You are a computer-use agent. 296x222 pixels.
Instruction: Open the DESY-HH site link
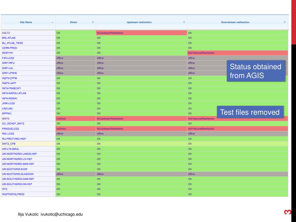tap(8, 53)
